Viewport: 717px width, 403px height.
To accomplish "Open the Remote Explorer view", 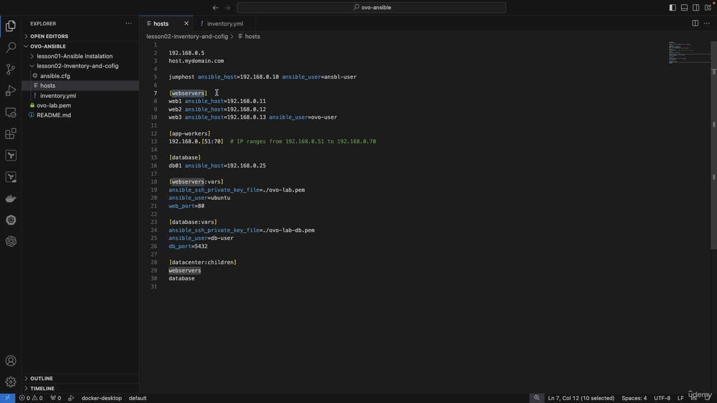I will tap(11, 112).
